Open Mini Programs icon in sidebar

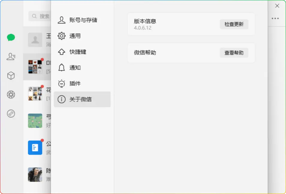pos(11,114)
